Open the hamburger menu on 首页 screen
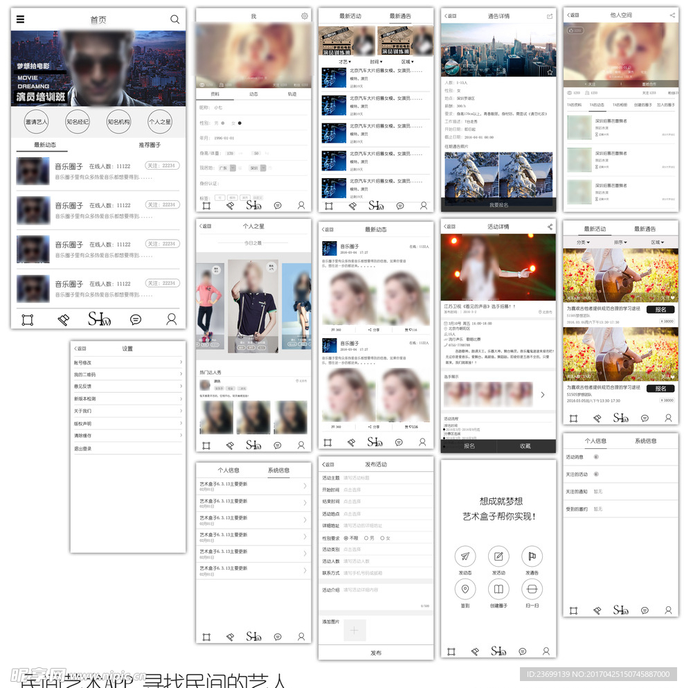684x688 pixels. [20, 19]
